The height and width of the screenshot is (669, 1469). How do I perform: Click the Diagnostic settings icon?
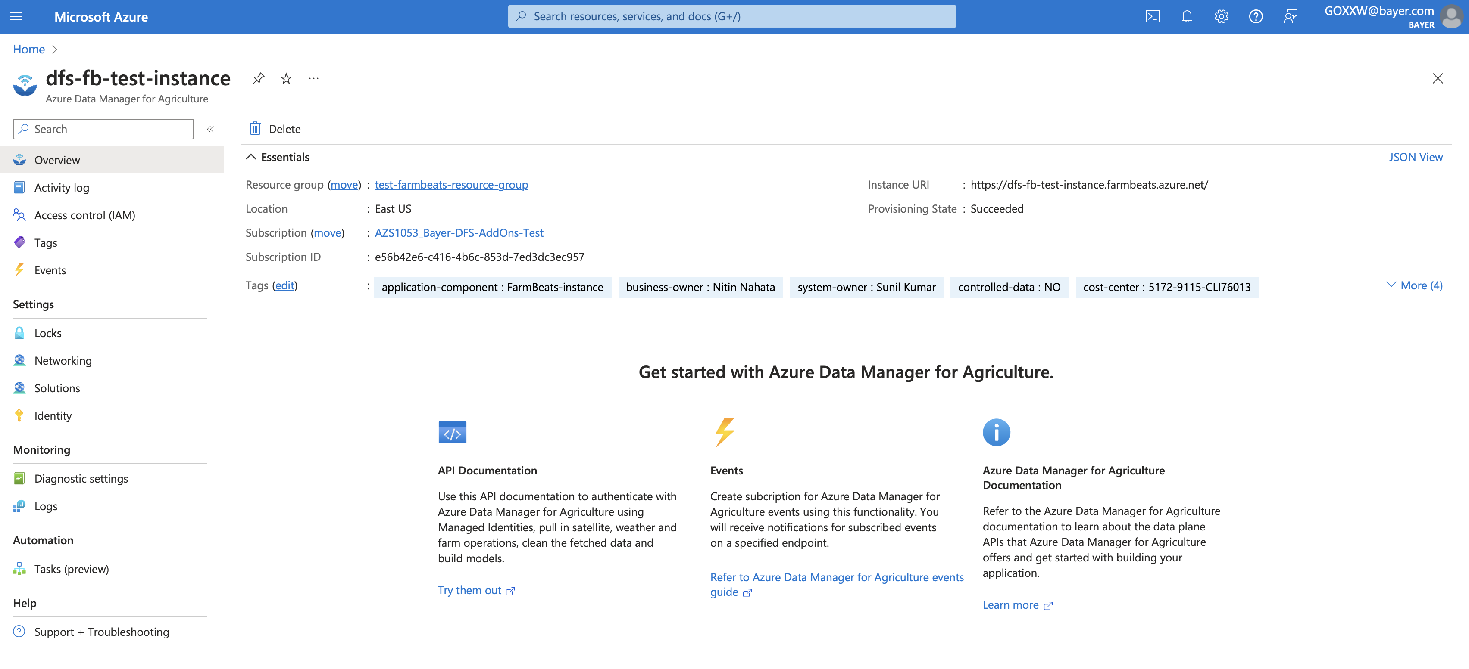pyautogui.click(x=19, y=478)
